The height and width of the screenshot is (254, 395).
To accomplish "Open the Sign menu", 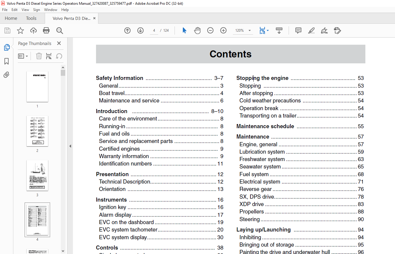I will 36,10.
